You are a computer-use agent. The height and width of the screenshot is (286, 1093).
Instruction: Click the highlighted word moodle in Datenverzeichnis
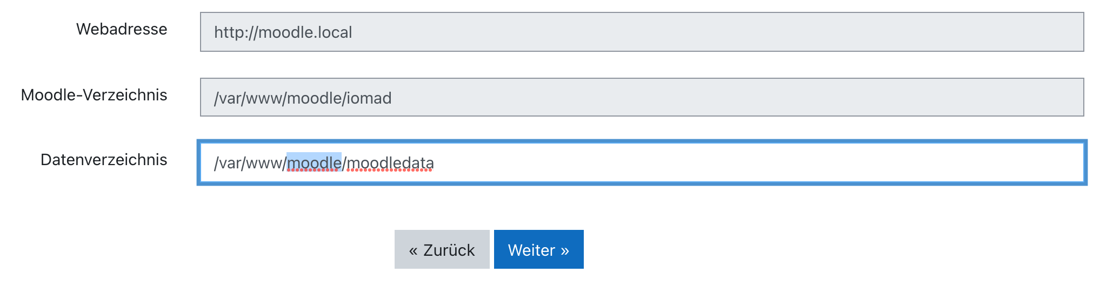coord(314,163)
